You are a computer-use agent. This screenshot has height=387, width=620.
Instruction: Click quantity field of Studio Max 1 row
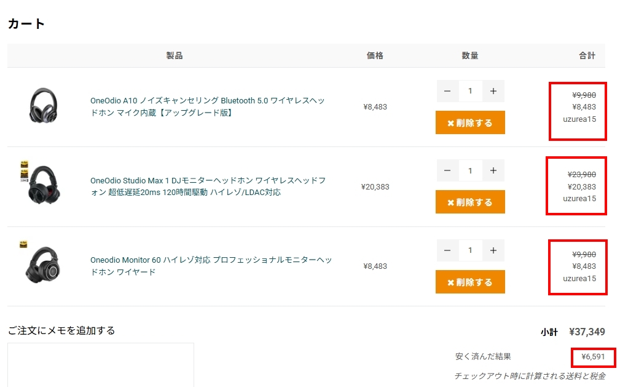470,170
